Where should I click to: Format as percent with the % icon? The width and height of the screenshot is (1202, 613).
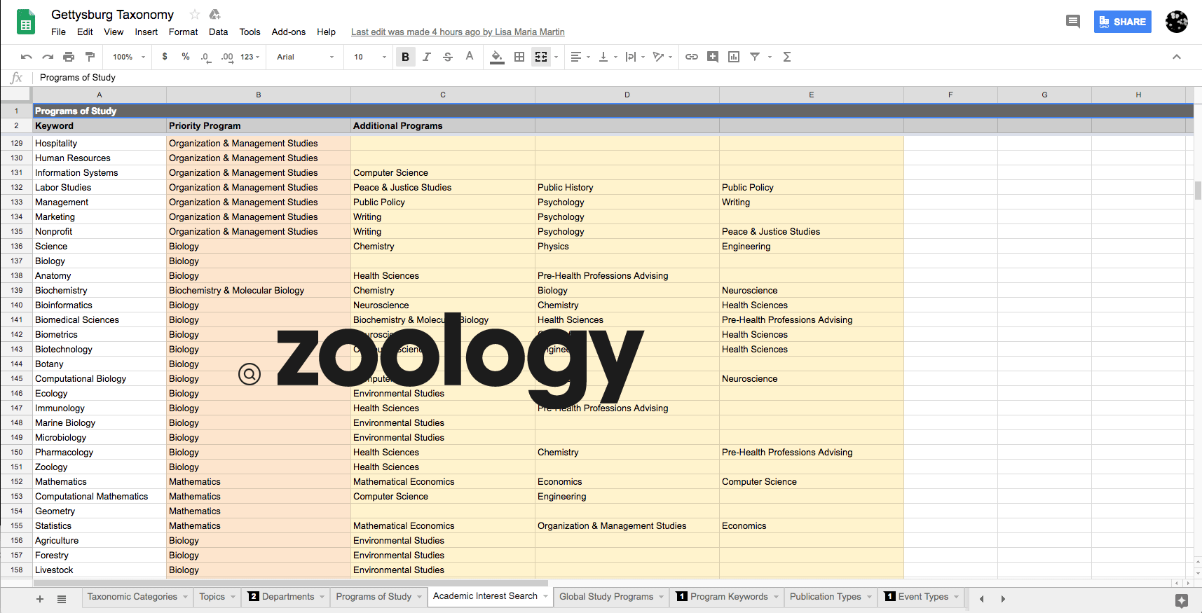pyautogui.click(x=186, y=57)
